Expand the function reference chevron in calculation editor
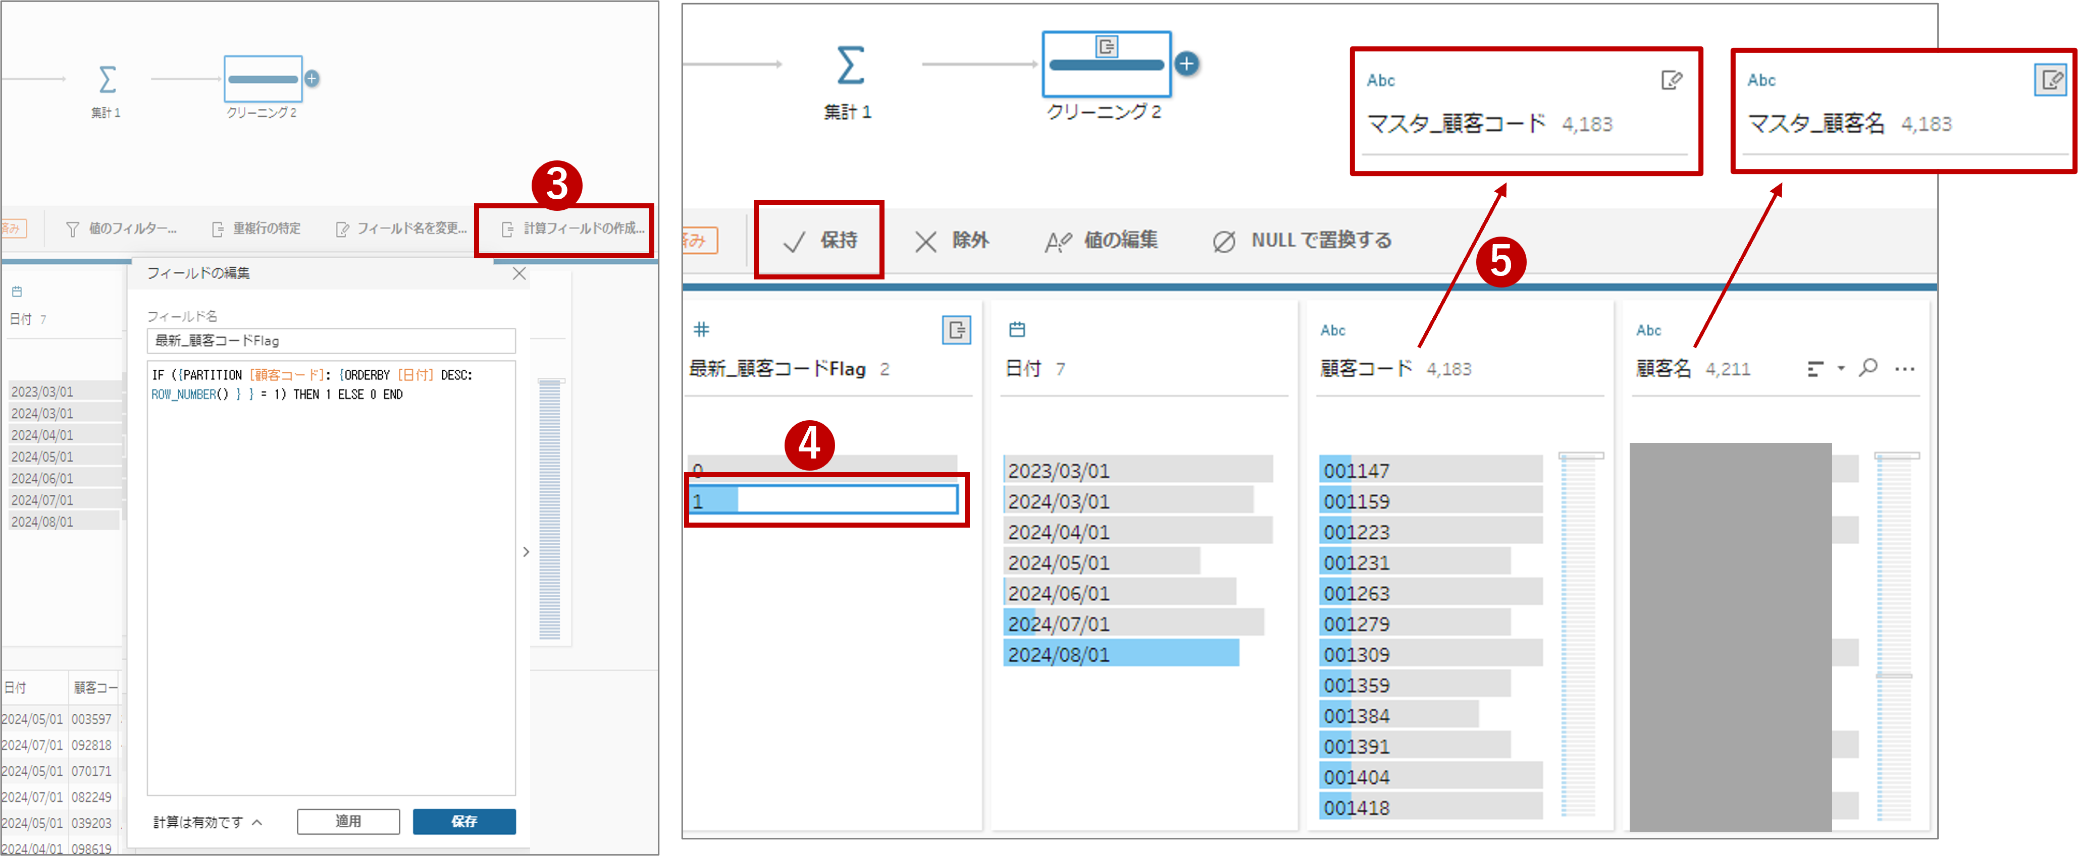The width and height of the screenshot is (2078, 856). tap(526, 552)
